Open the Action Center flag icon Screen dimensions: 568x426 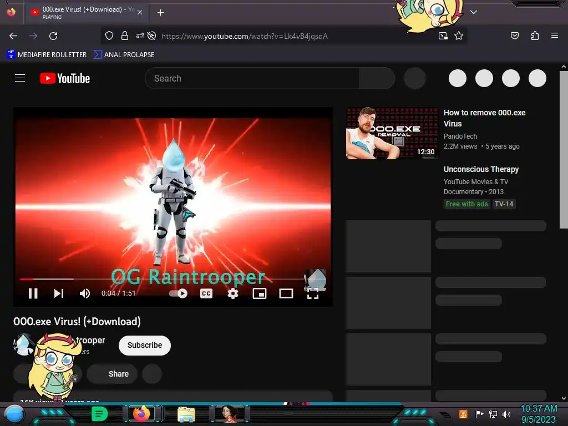tap(479, 414)
